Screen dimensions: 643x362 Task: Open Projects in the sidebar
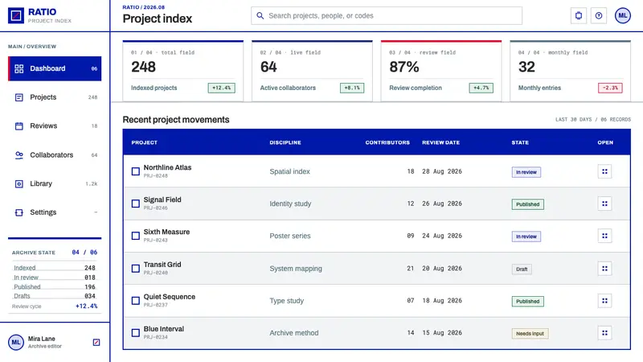tap(55, 97)
